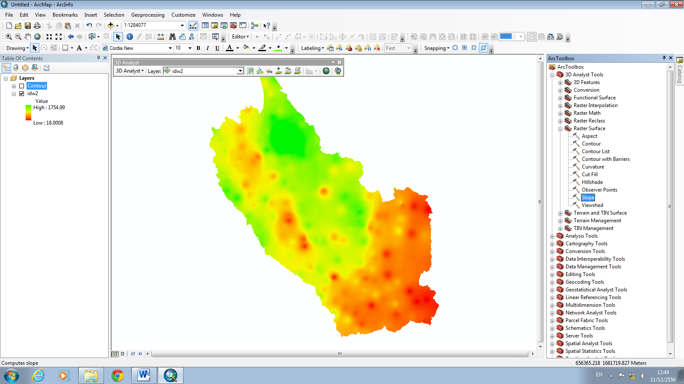
Task: Open the Selection menu
Action: (114, 15)
